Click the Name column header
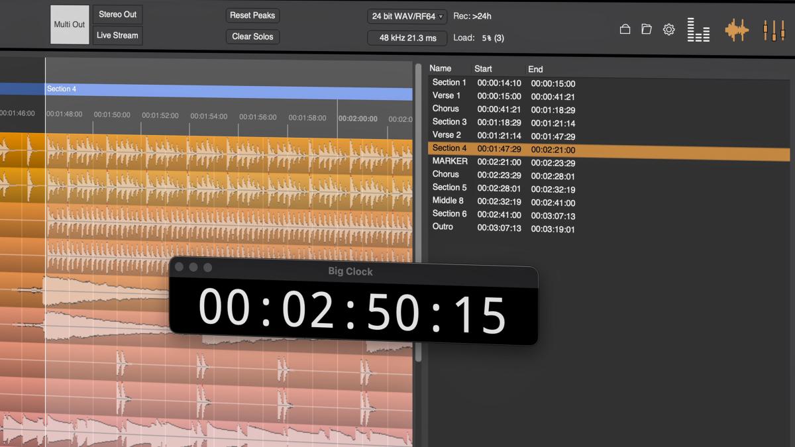The width and height of the screenshot is (795, 447). pos(441,68)
